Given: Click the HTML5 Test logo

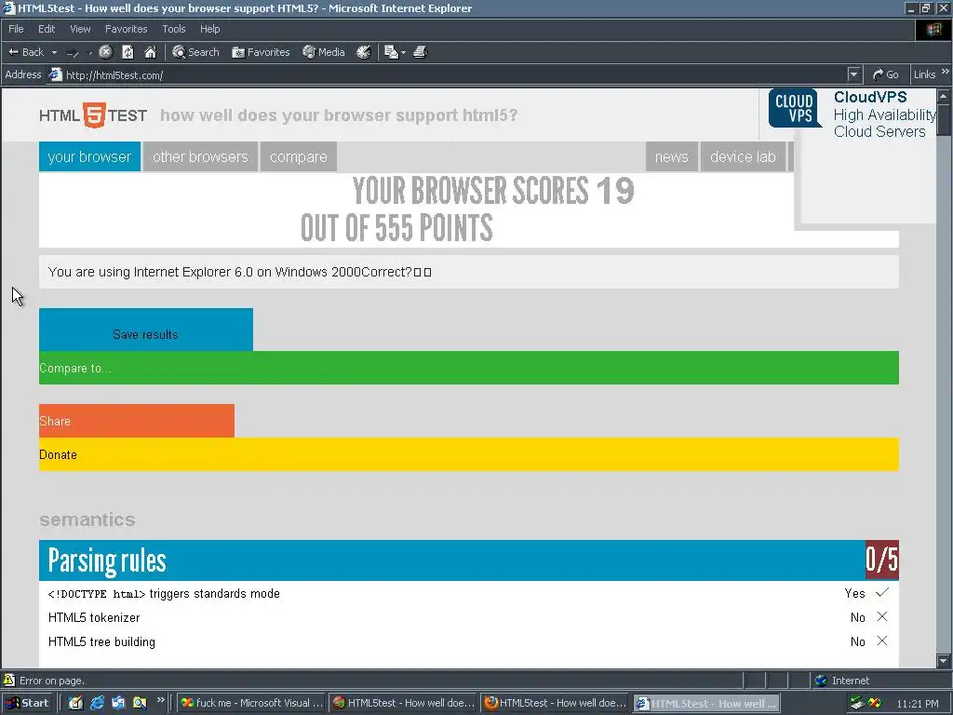Looking at the screenshot, I should [x=93, y=115].
